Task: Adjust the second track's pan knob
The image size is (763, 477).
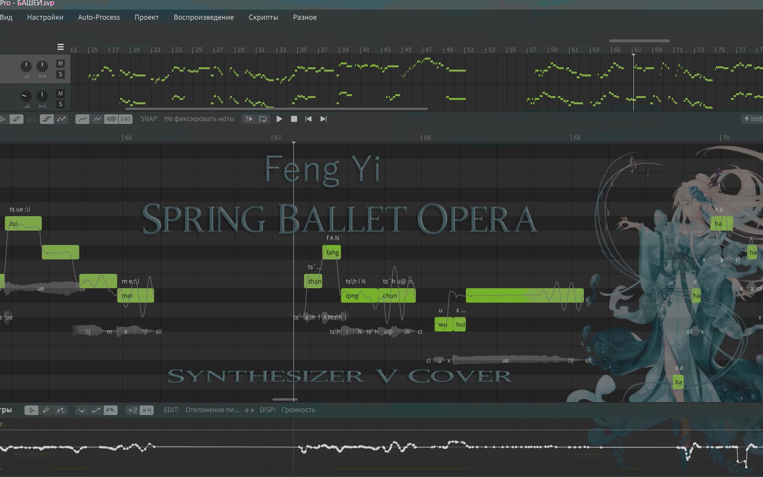Action: pos(42,96)
